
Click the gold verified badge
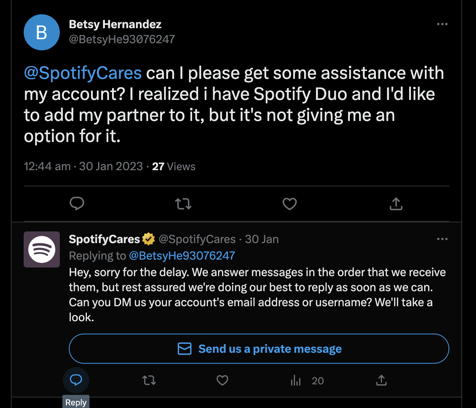(x=149, y=239)
